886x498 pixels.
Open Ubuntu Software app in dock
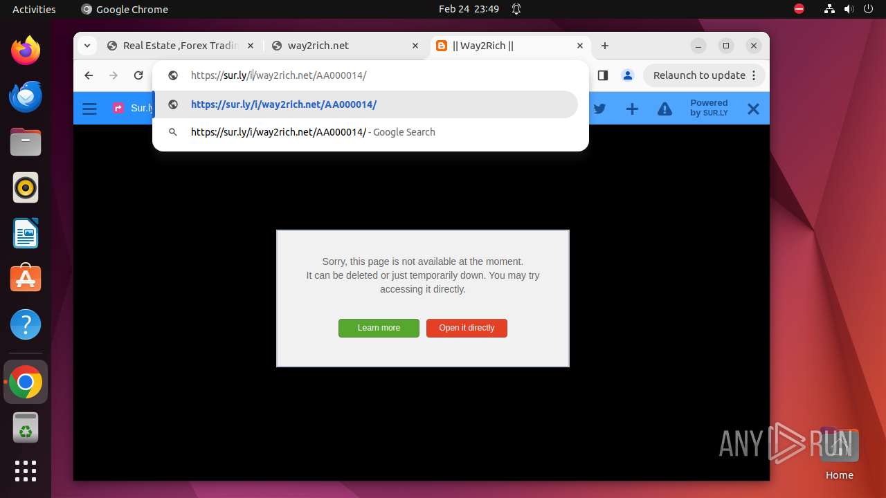(26, 279)
